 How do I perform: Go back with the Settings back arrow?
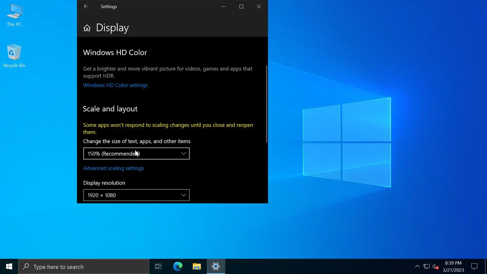86,7
